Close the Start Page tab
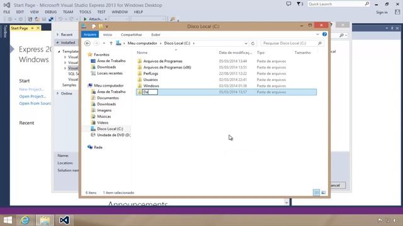 point(38,28)
